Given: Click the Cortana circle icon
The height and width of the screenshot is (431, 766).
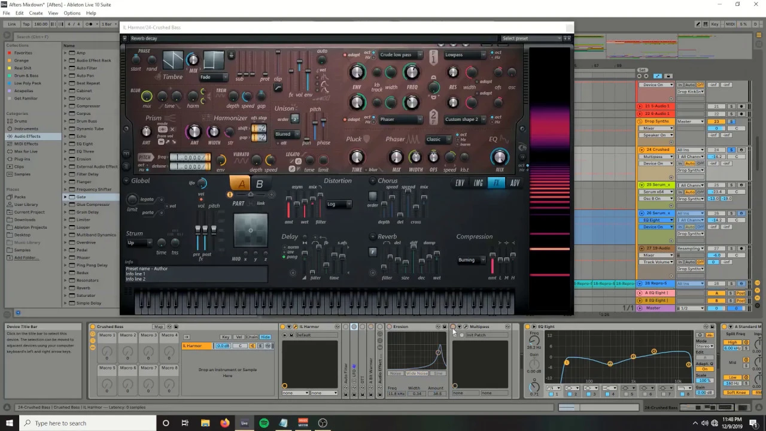Looking at the screenshot, I should (166, 423).
